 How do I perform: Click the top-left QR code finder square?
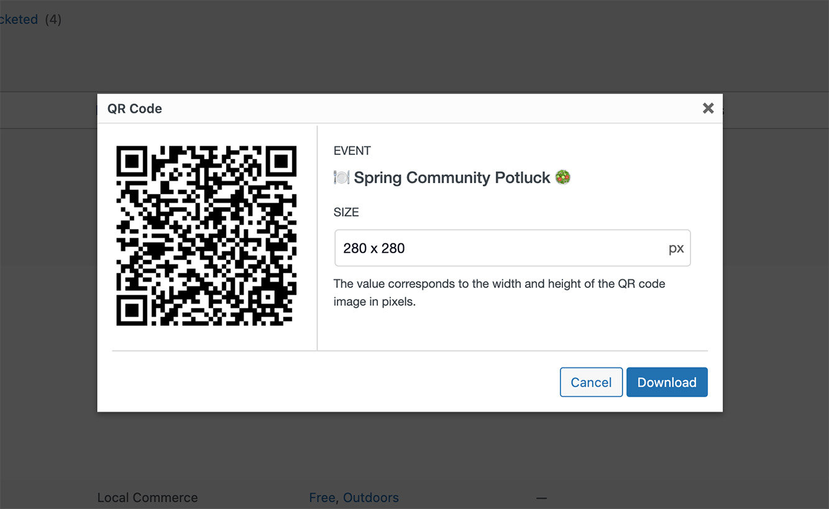(x=132, y=161)
